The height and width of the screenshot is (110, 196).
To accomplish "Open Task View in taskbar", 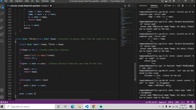I will point(65,107).
